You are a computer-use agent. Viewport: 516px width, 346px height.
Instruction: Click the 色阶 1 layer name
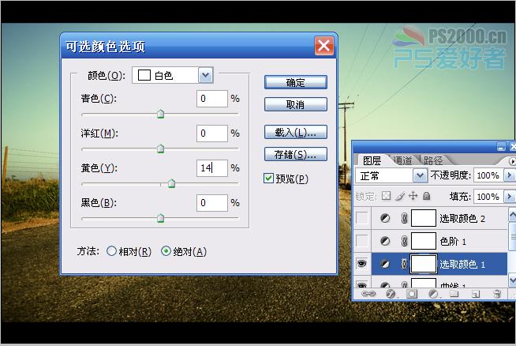tap(453, 242)
